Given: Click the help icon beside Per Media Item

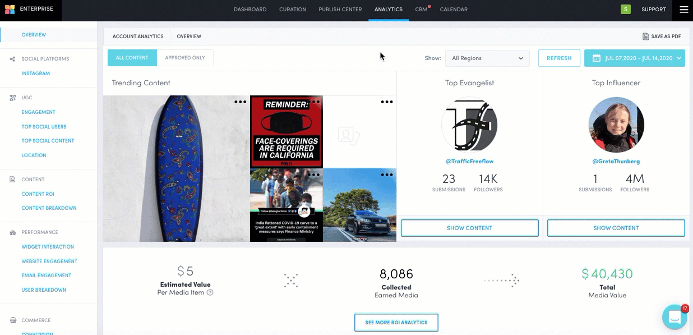Looking at the screenshot, I should (210, 292).
